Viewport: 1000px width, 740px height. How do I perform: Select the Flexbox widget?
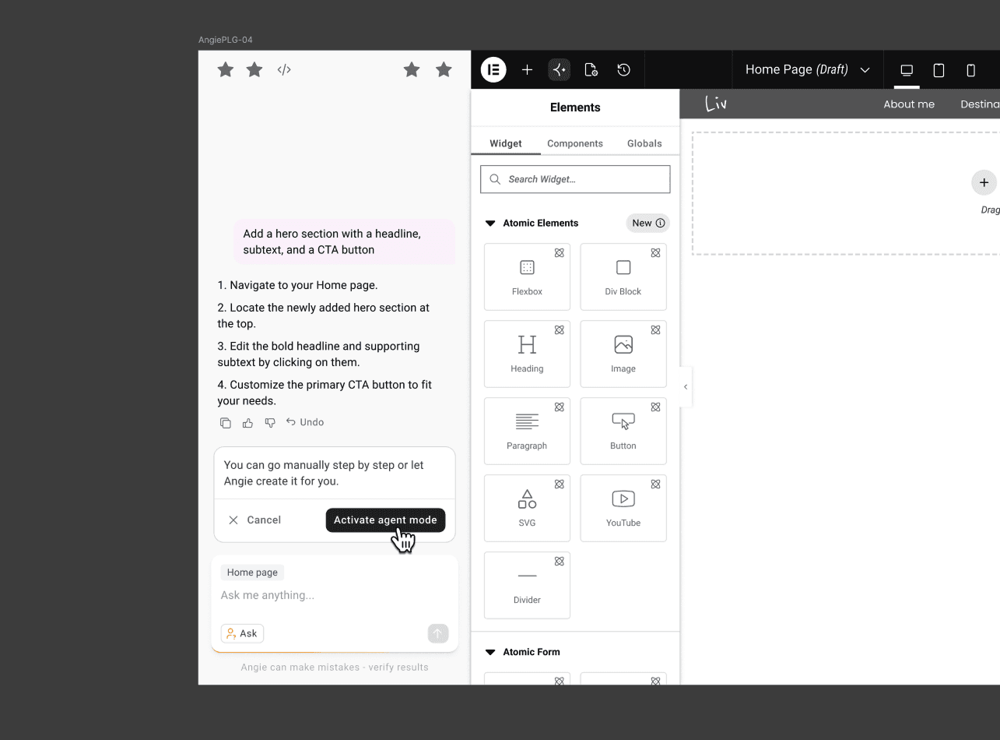[x=527, y=277]
